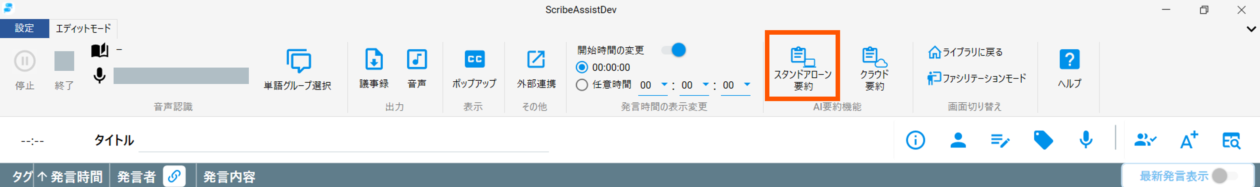Viewport: 1260px width, 187px height.
Task: Click the tag icon in title bar
Action: (1043, 141)
